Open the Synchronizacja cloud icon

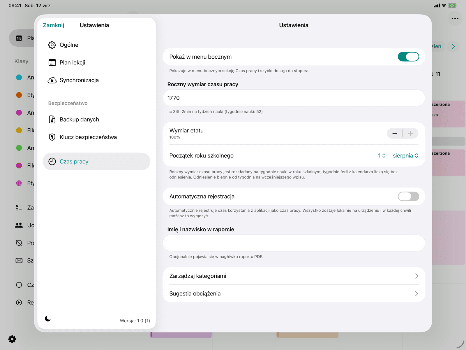[52, 80]
